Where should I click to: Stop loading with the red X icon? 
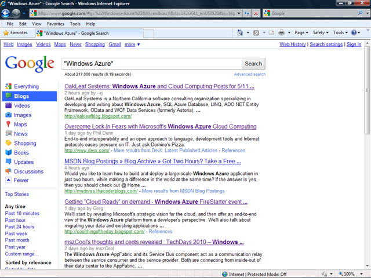[256, 13]
